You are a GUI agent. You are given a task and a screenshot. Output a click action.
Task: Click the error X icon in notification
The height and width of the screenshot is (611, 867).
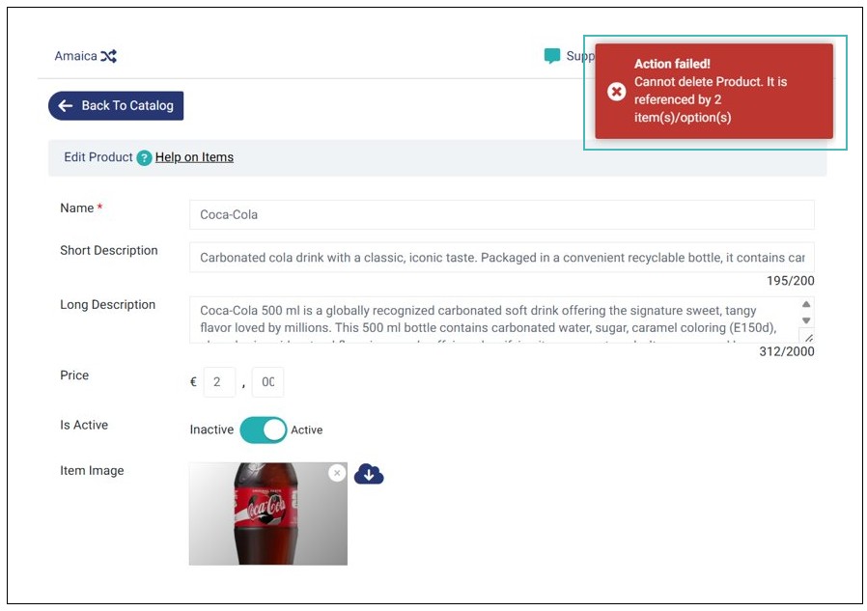617,92
